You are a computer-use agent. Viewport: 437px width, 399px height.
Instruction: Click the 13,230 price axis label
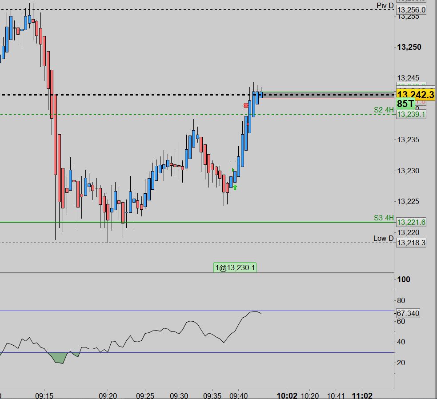(x=408, y=171)
